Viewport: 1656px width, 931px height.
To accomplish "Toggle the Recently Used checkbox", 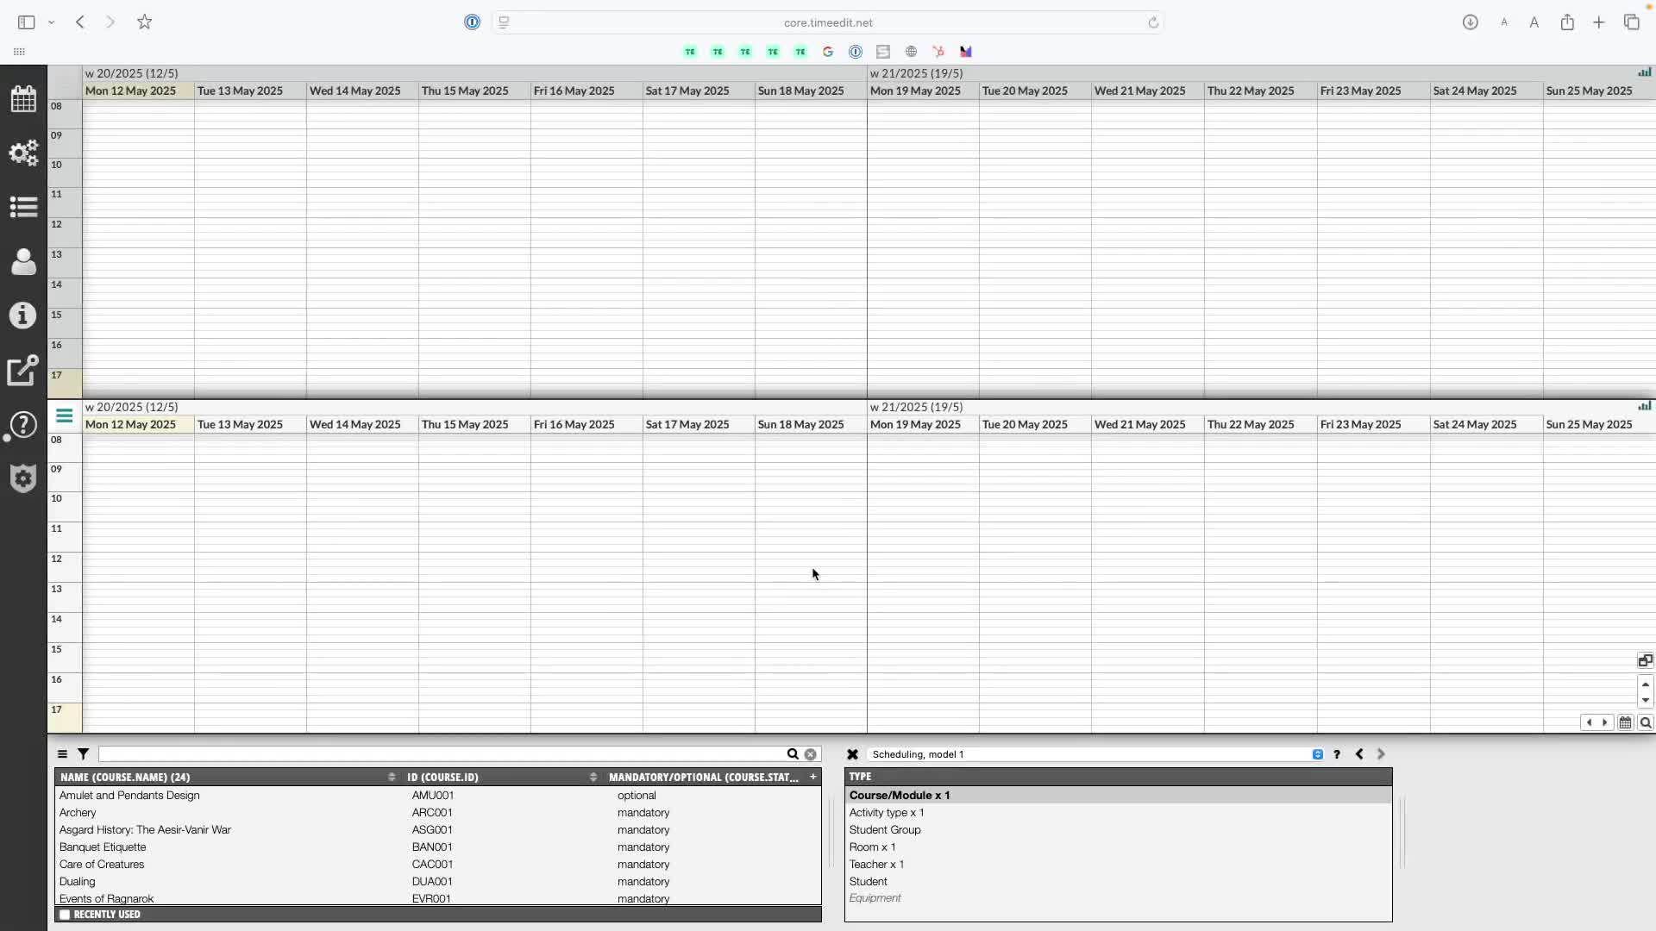I will [x=65, y=915].
